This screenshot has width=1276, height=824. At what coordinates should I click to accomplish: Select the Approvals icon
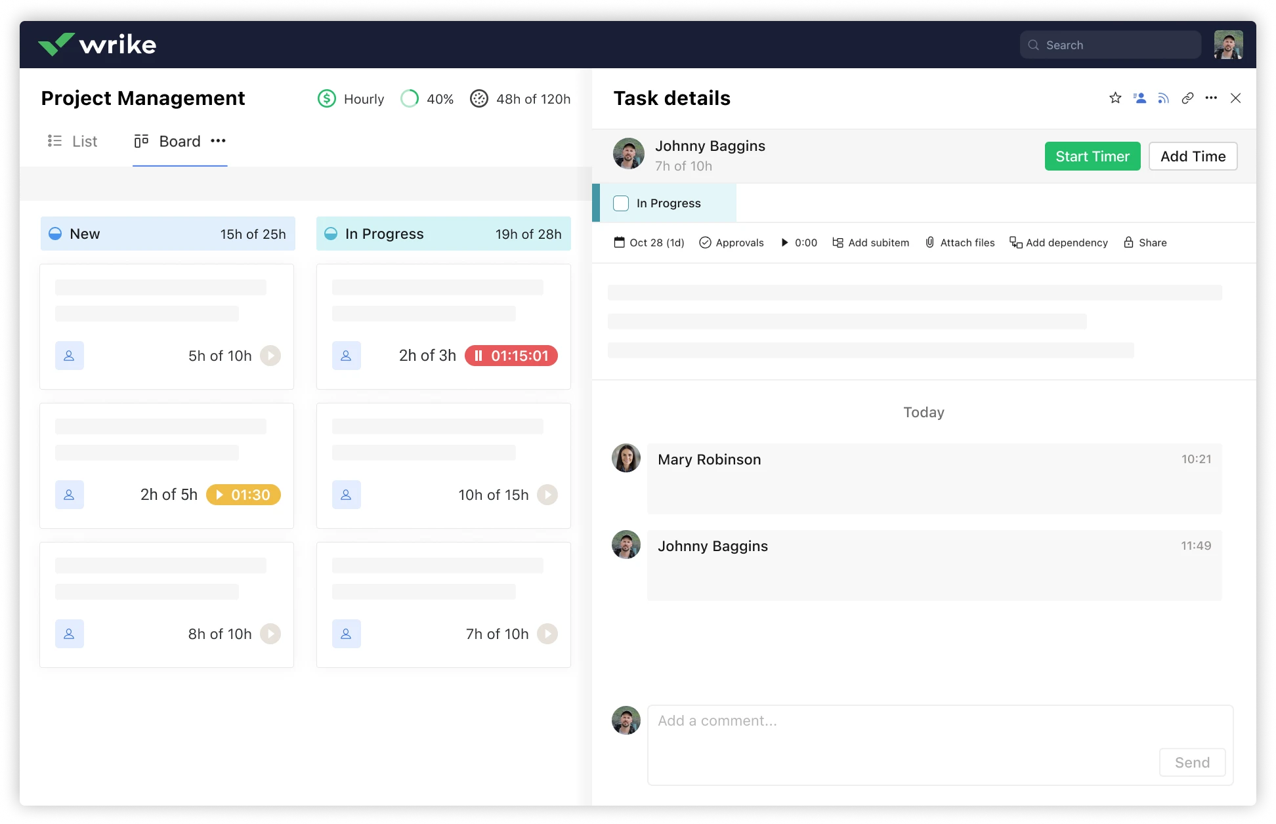(706, 242)
